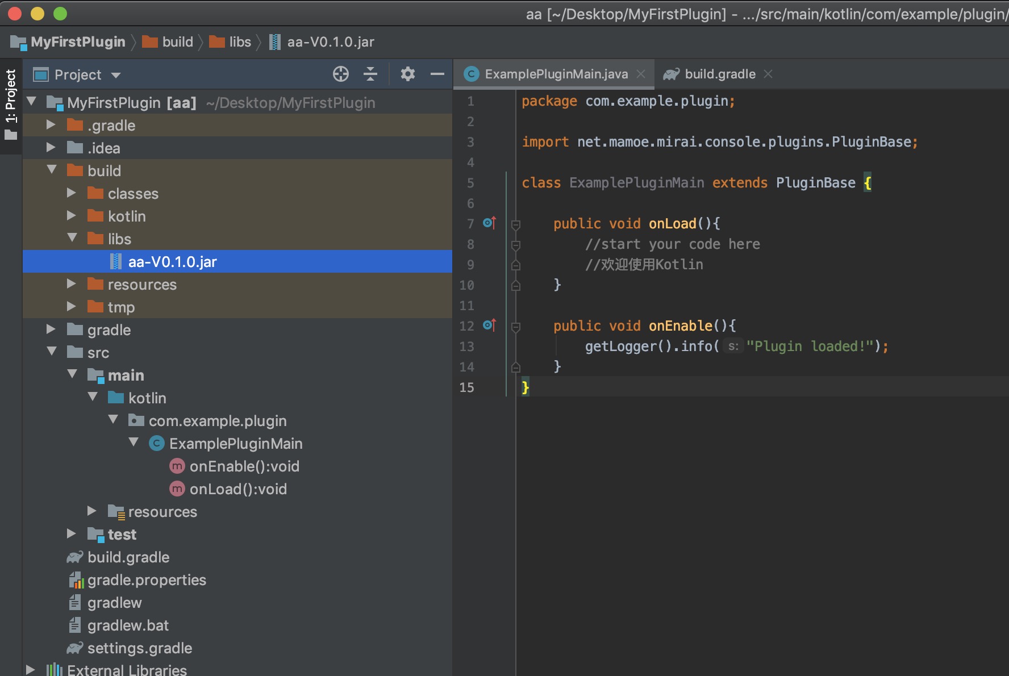This screenshot has height=676, width=1009.
Task: Toggle code fold marker at onLoad method
Action: click(x=516, y=224)
